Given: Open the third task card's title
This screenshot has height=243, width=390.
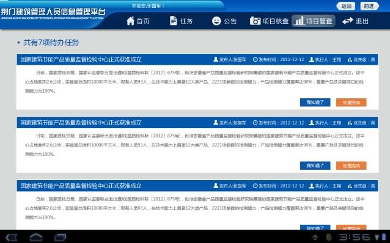Looking at the screenshot, I should click(x=81, y=186).
